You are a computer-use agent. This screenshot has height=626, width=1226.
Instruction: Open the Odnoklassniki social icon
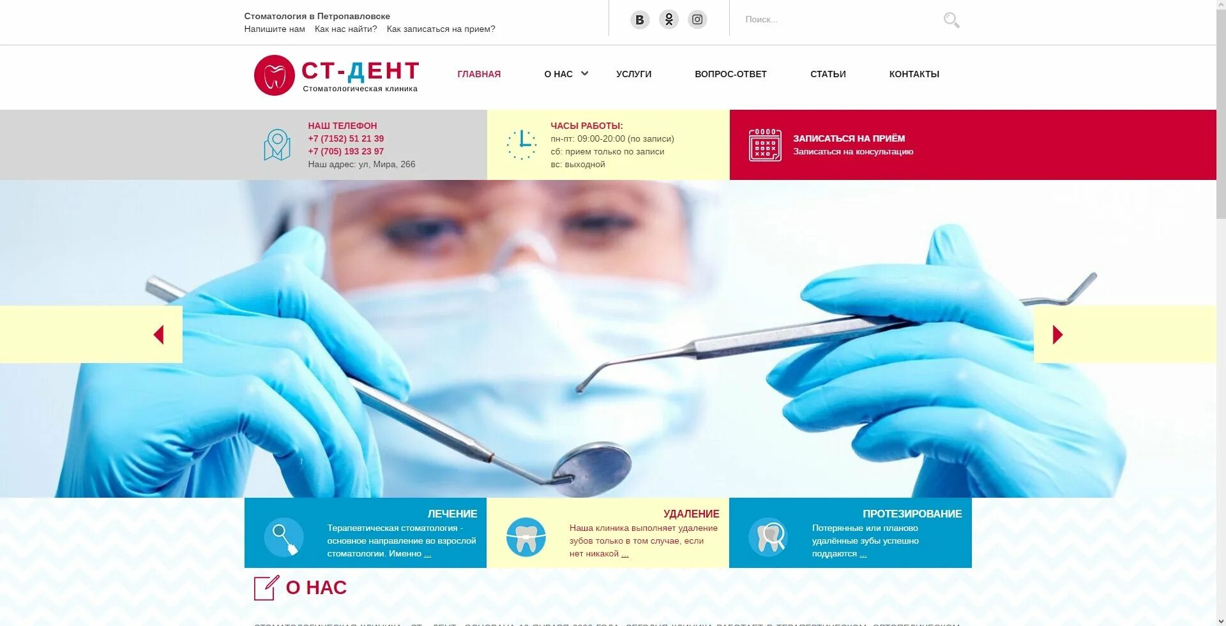tap(669, 20)
